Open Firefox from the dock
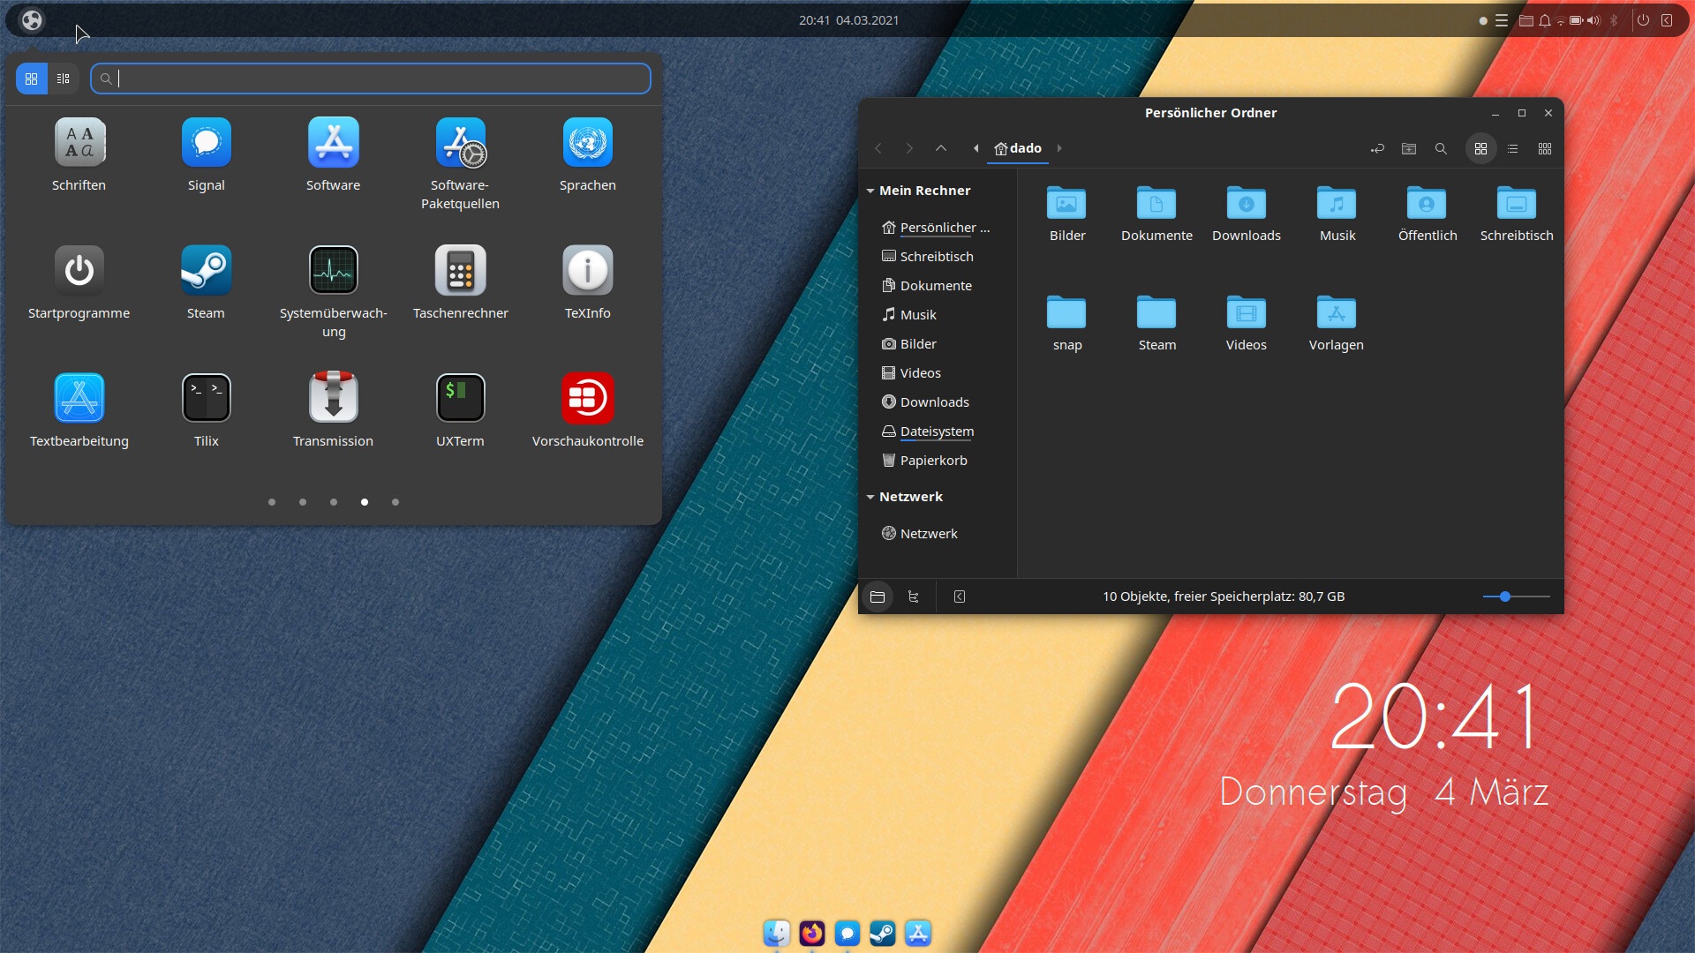The width and height of the screenshot is (1695, 953). (811, 934)
